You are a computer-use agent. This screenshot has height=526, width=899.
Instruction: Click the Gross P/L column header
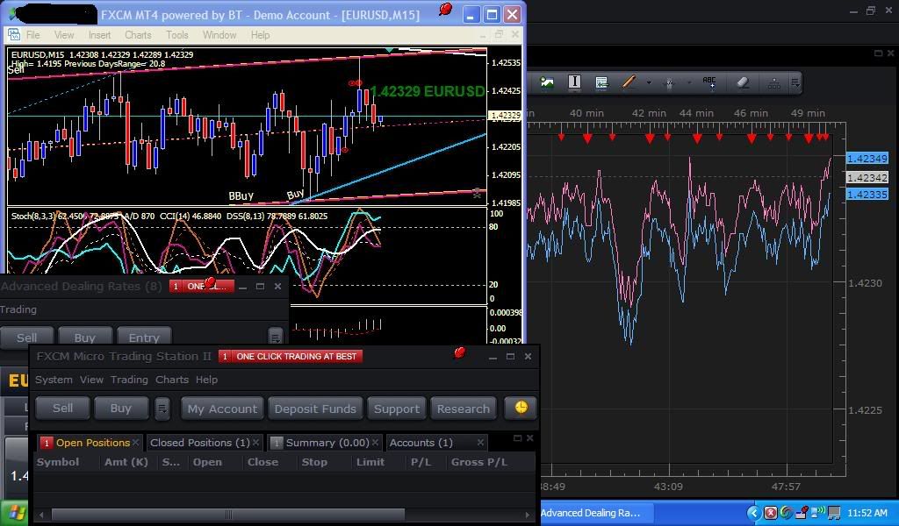(x=479, y=462)
